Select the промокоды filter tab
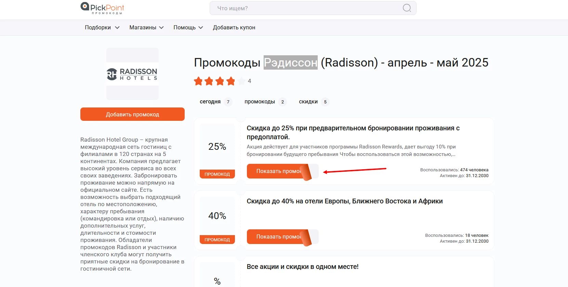Screen dimensions: 568x287 tap(265, 102)
